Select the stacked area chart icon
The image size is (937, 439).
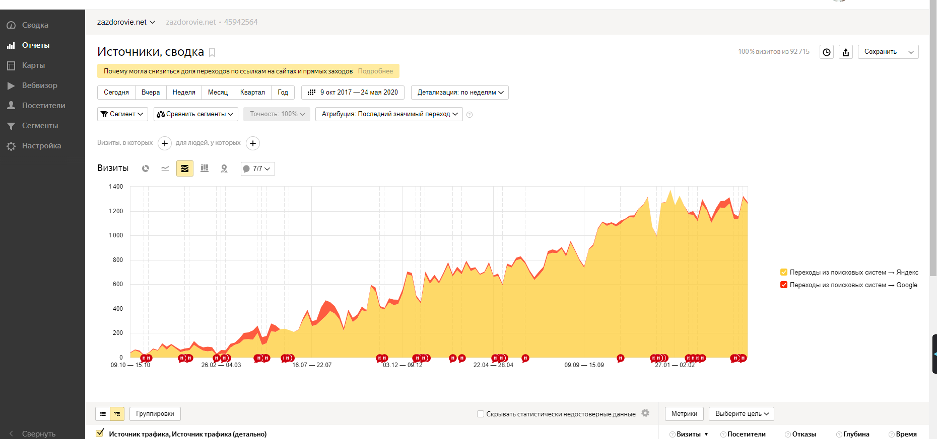(185, 168)
